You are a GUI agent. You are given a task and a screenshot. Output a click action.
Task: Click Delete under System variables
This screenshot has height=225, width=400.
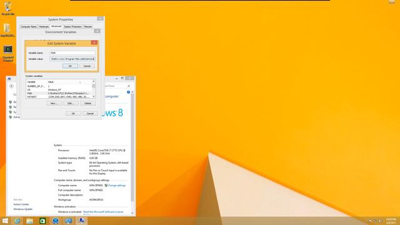[x=87, y=103]
